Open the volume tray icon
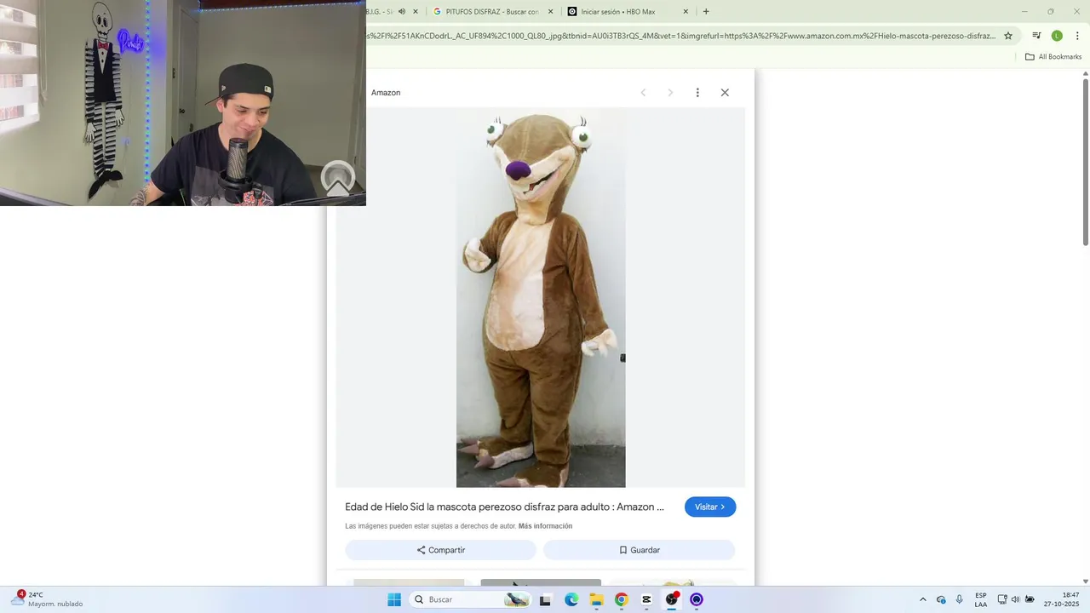1090x613 pixels. pyautogui.click(x=1015, y=599)
